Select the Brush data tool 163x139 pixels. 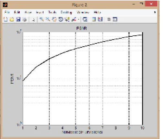pos(74,19)
